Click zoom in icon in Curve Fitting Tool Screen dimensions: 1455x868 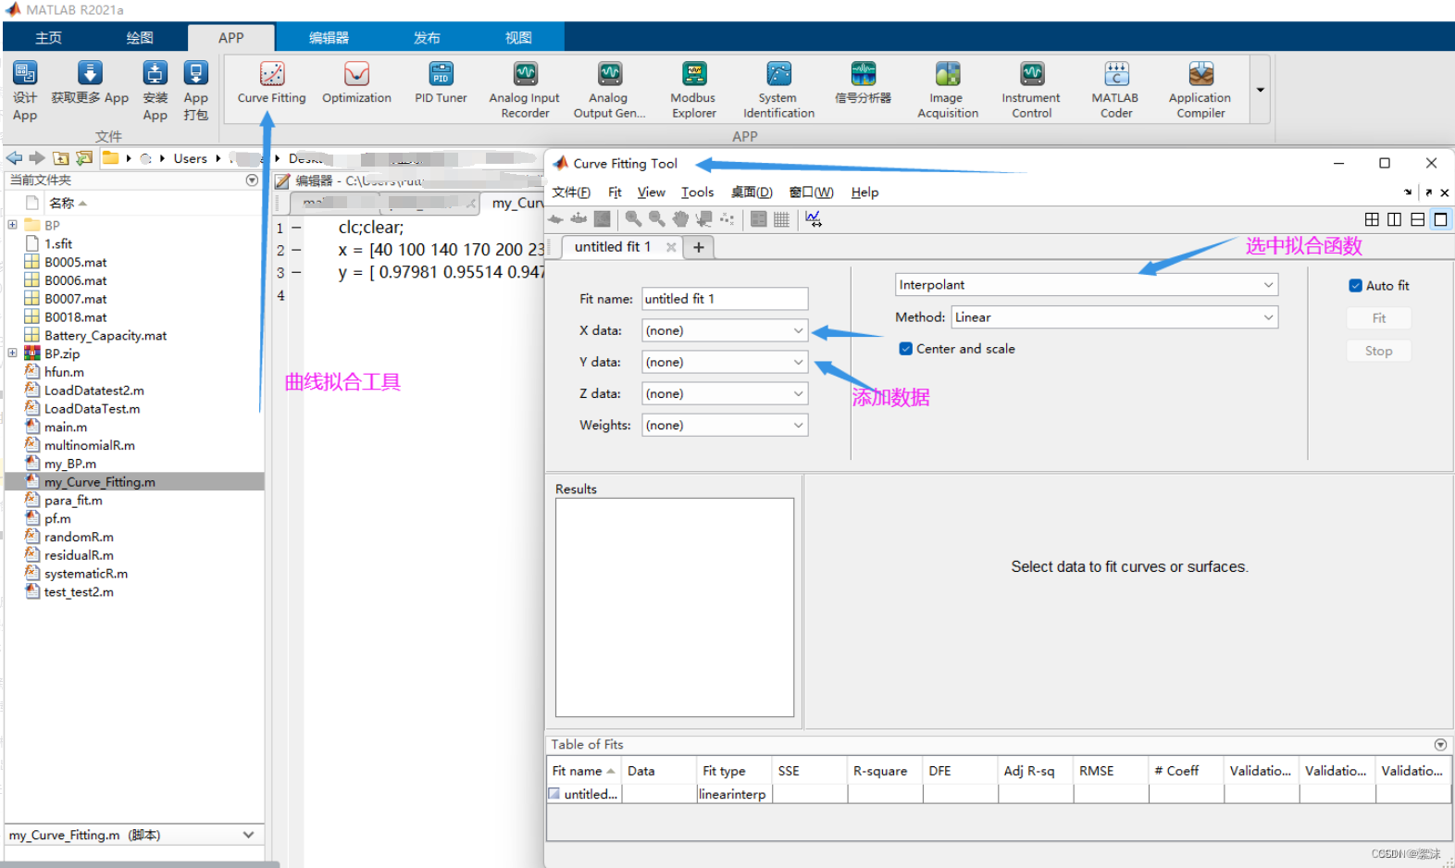tap(633, 219)
